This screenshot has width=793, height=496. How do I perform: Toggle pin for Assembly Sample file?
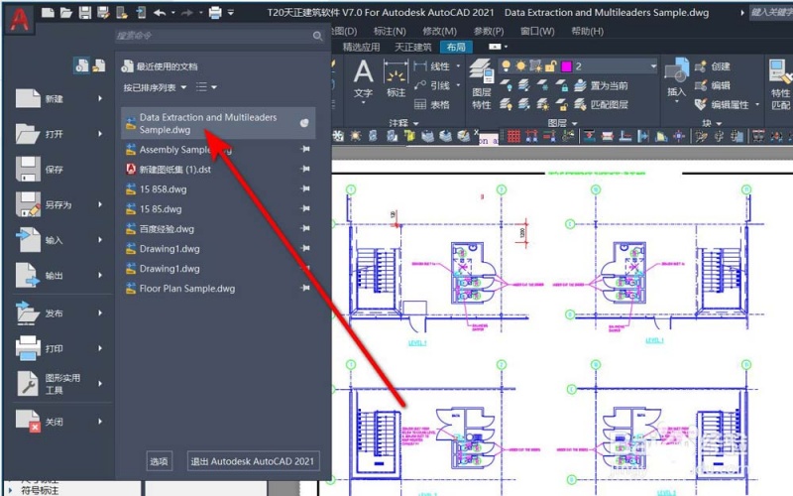click(305, 149)
